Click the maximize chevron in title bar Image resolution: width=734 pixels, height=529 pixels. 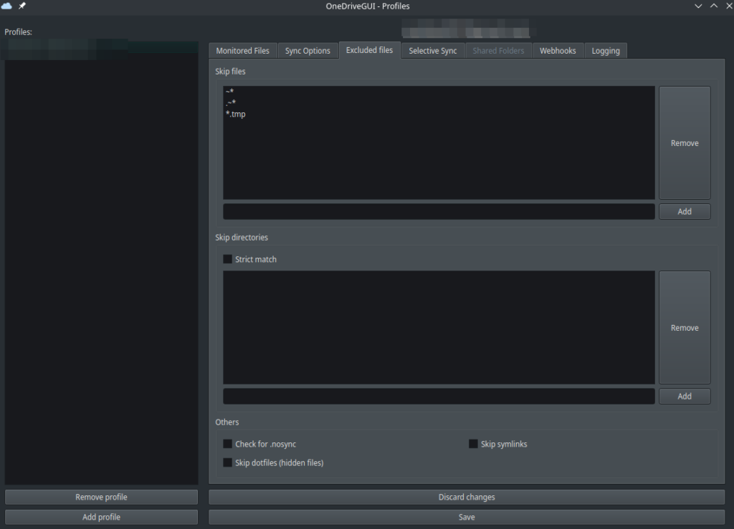[714, 6]
